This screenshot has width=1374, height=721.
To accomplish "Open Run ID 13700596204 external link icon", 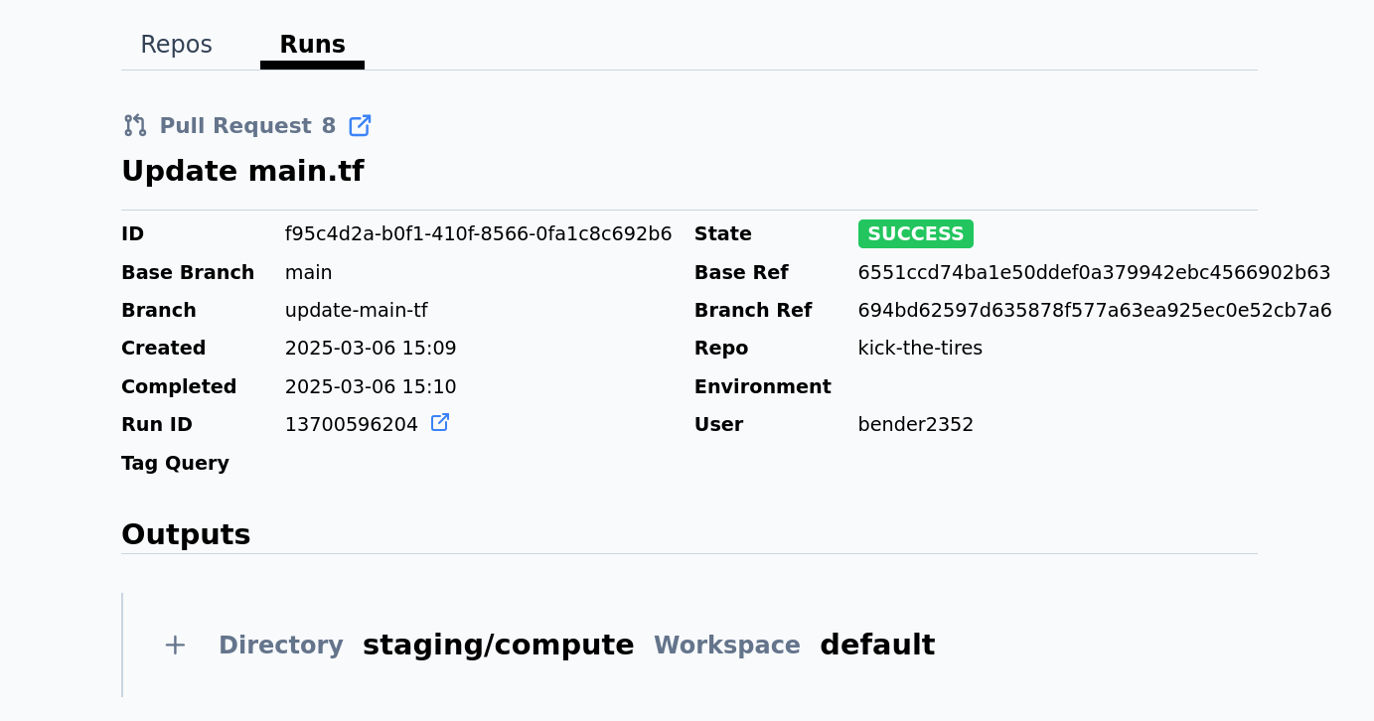I will coord(440,423).
